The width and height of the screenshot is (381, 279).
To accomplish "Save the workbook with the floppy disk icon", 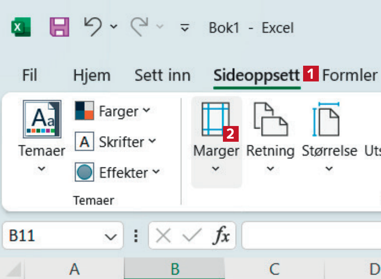I will [x=59, y=27].
